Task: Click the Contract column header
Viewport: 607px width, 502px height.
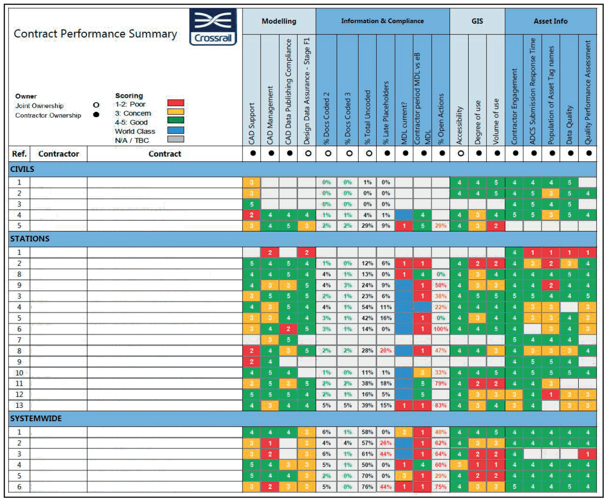Action: pos(165,154)
